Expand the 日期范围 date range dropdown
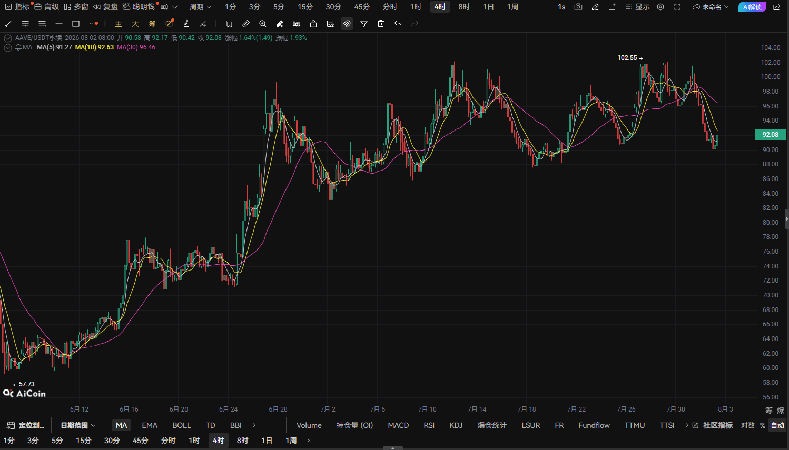The width and height of the screenshot is (789, 450). coord(78,425)
